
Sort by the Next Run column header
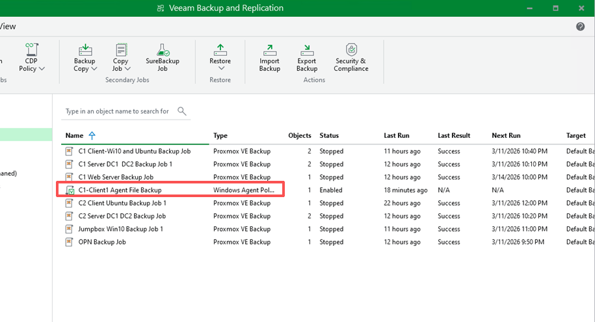pos(506,135)
